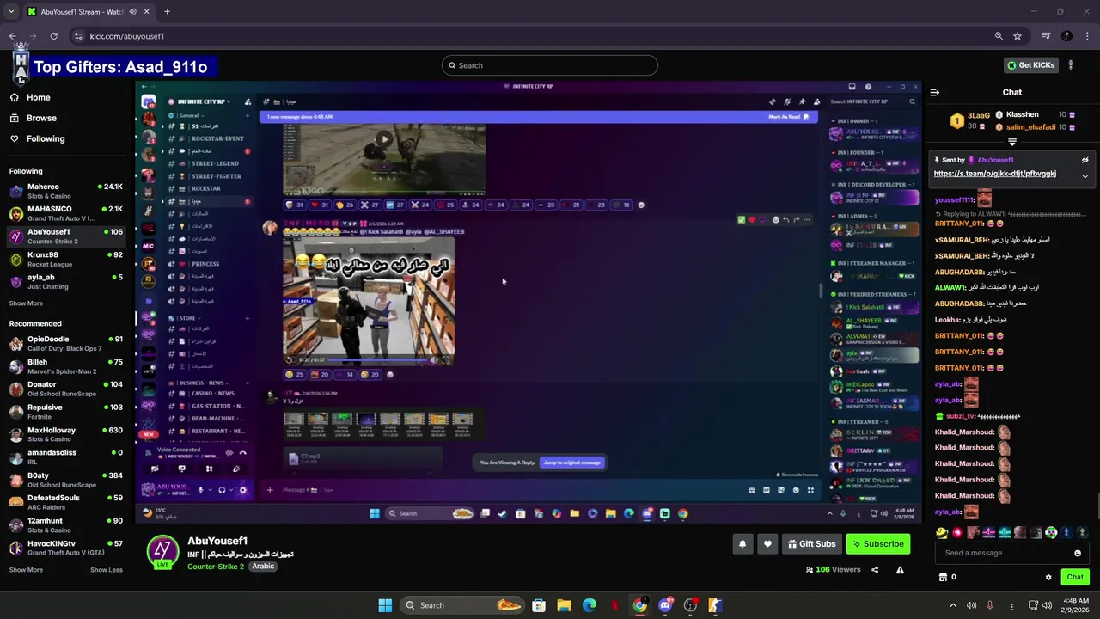Click 3LaaG top gifter name
1100x619 pixels.
click(979, 115)
